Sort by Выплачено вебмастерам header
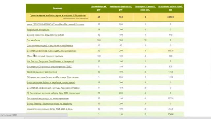Screen dimensions: 211x119 click(x=170, y=8)
